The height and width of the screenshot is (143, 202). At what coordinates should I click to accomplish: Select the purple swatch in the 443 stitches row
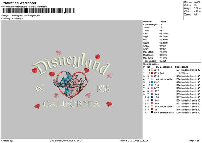(x=152, y=94)
